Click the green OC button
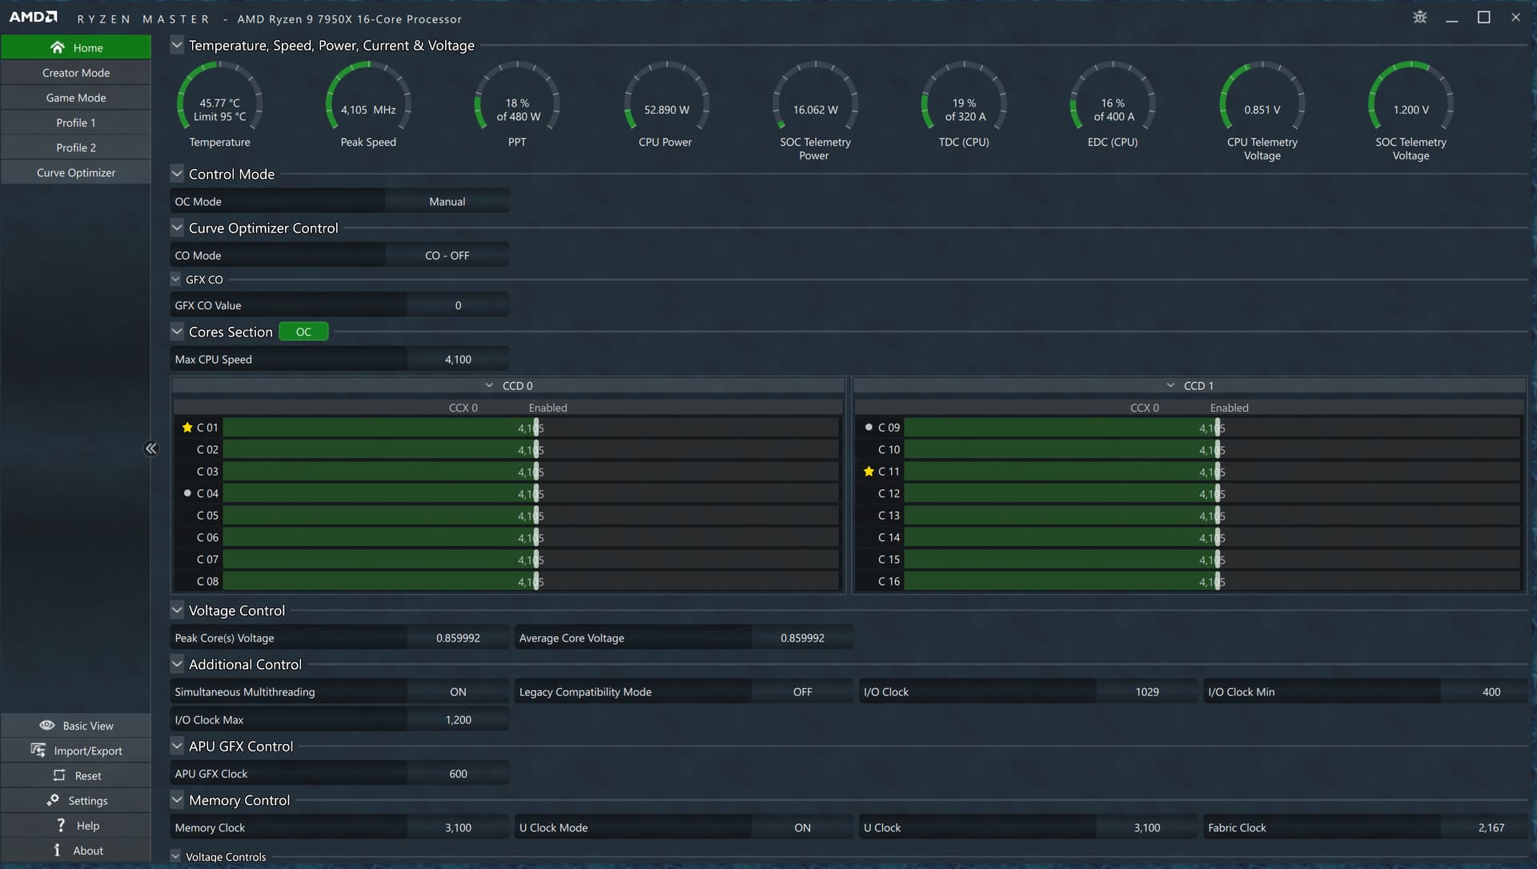1537x869 pixels. 303,332
